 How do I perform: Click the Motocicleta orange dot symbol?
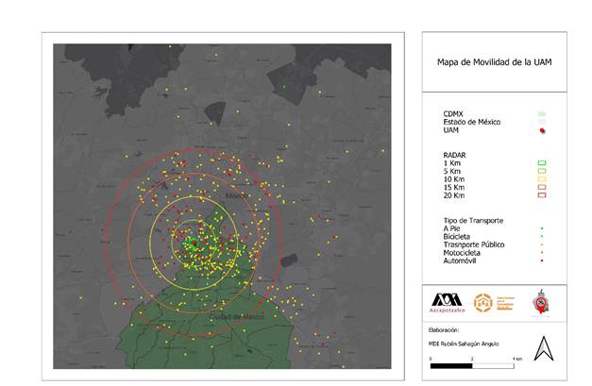[542, 252]
